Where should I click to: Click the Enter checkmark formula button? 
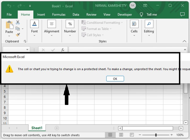click(x=53, y=50)
